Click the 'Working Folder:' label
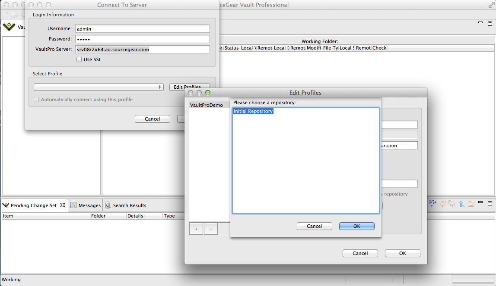The width and height of the screenshot is (496, 286). [320, 41]
